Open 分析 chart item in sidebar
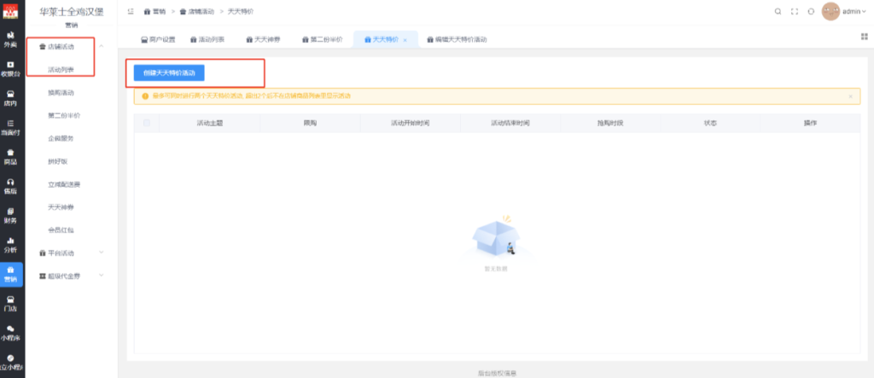Viewport: 874px width, 378px height. pos(10,245)
